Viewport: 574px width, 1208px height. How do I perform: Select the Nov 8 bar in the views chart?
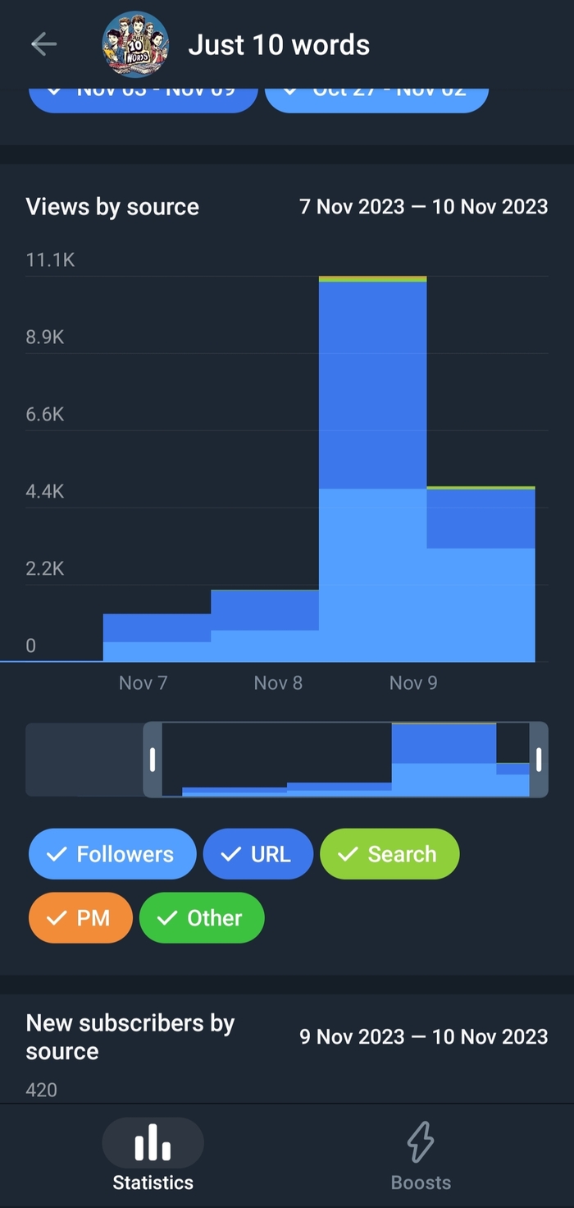(264, 626)
